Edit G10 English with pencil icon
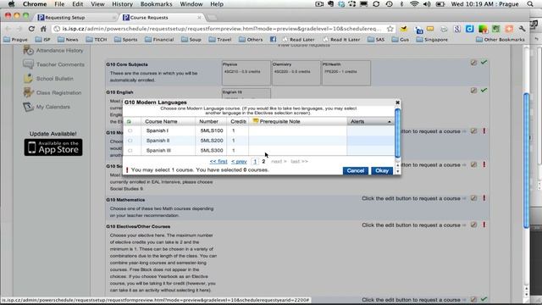Screen dimensions: 542x305 (x=473, y=91)
